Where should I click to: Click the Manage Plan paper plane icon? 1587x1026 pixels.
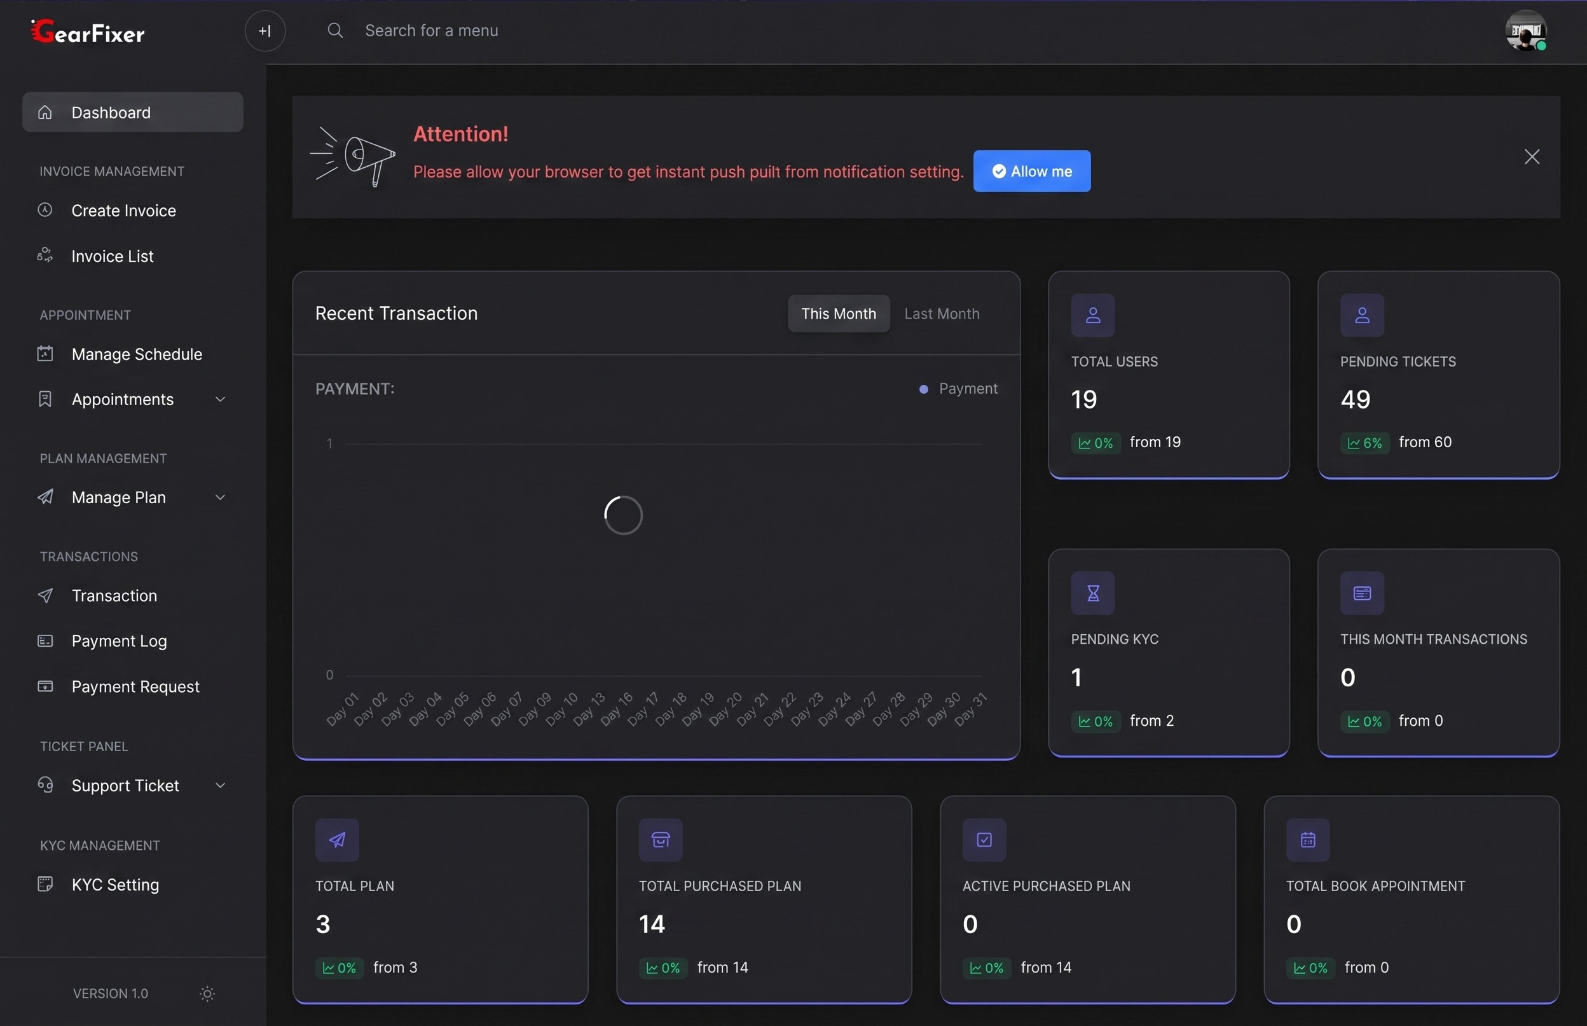(45, 497)
